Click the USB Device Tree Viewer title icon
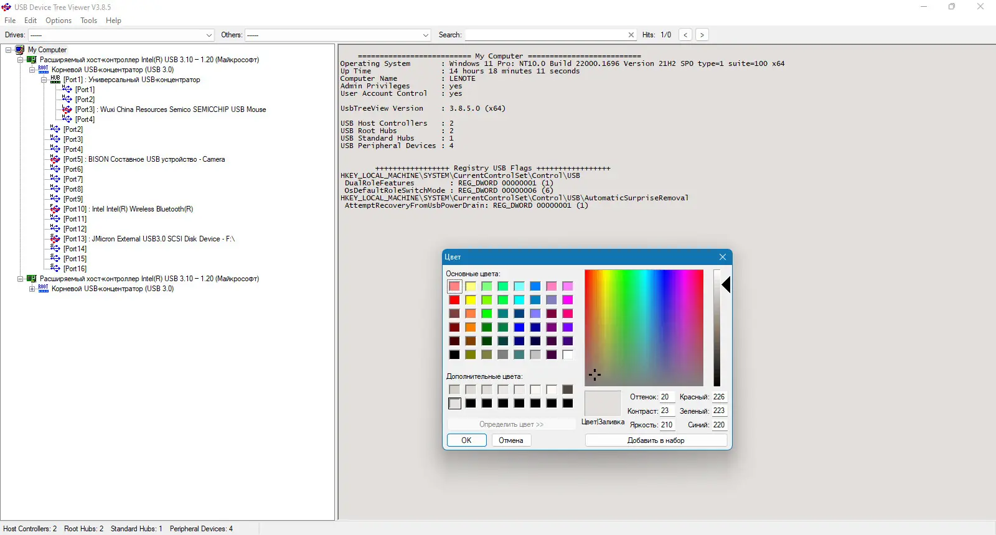 click(x=6, y=7)
